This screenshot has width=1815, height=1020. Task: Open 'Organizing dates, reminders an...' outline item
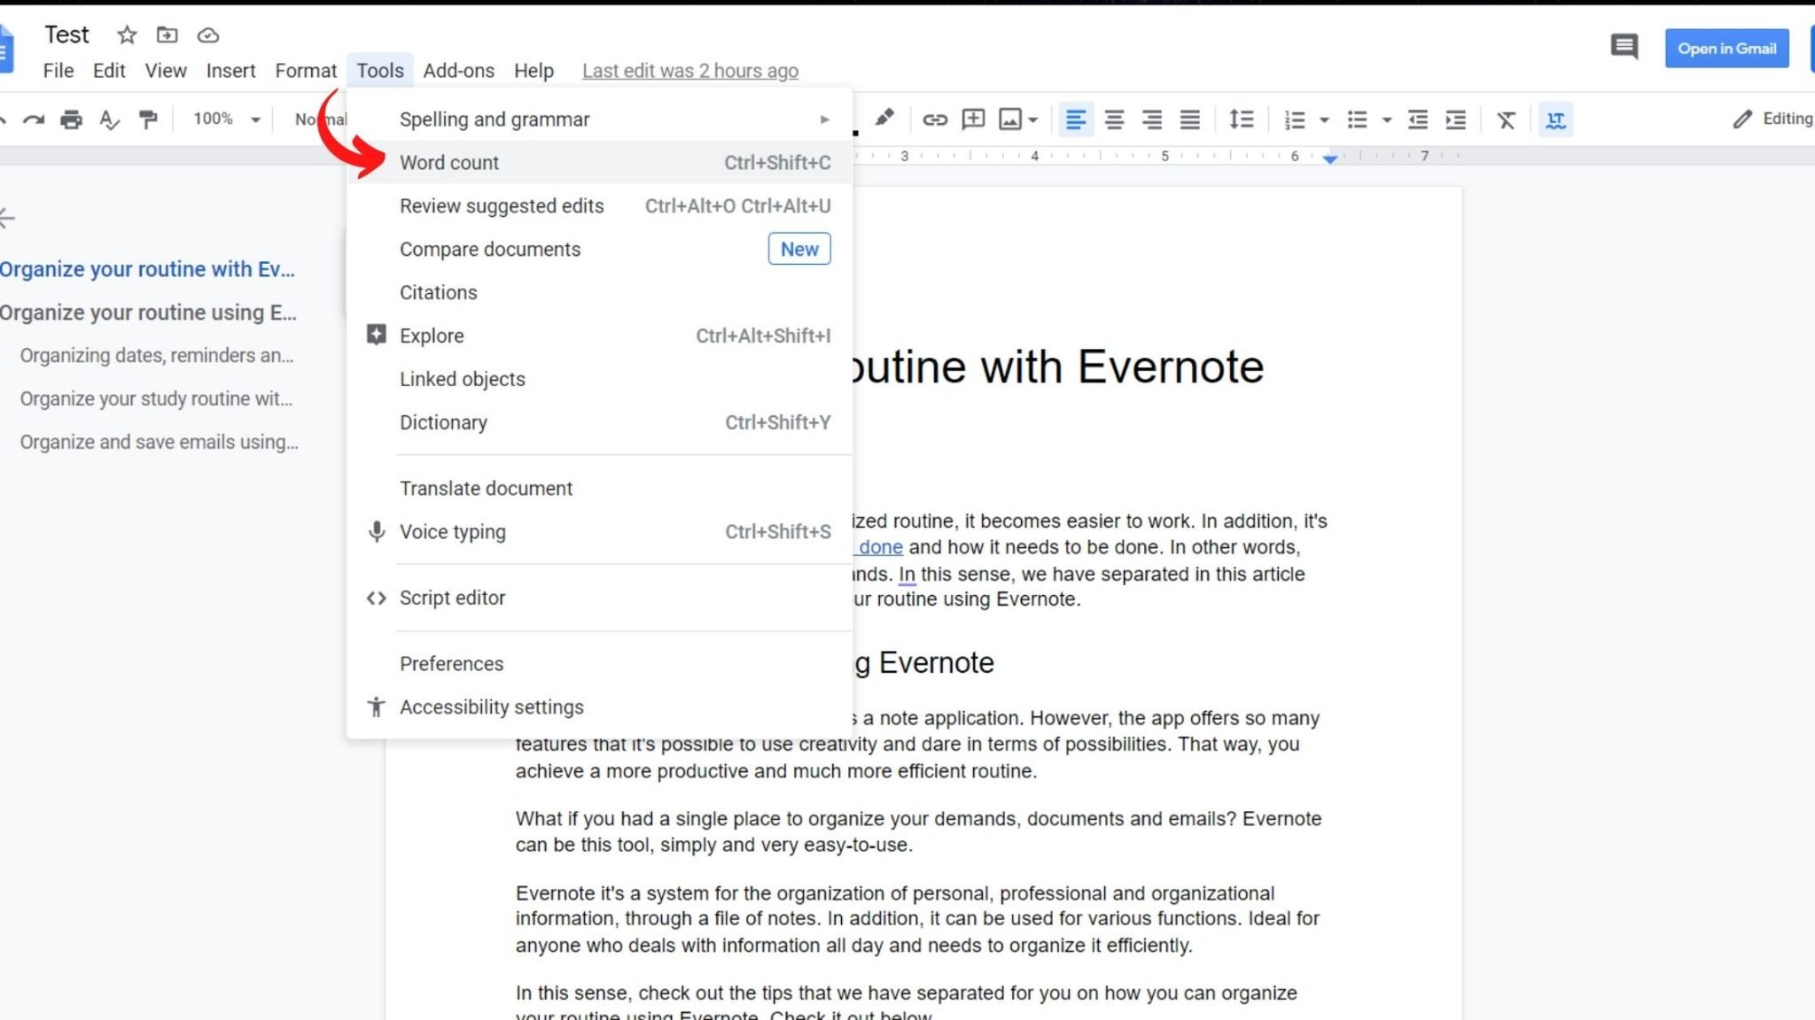click(x=157, y=356)
